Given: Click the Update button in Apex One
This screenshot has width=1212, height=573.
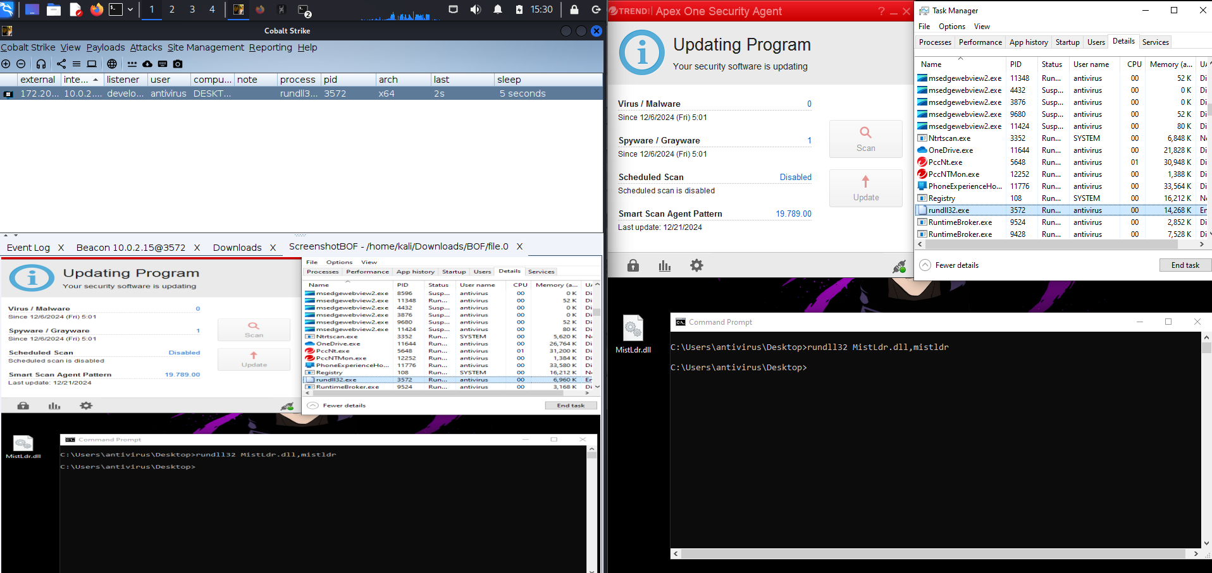Looking at the screenshot, I should (x=865, y=188).
